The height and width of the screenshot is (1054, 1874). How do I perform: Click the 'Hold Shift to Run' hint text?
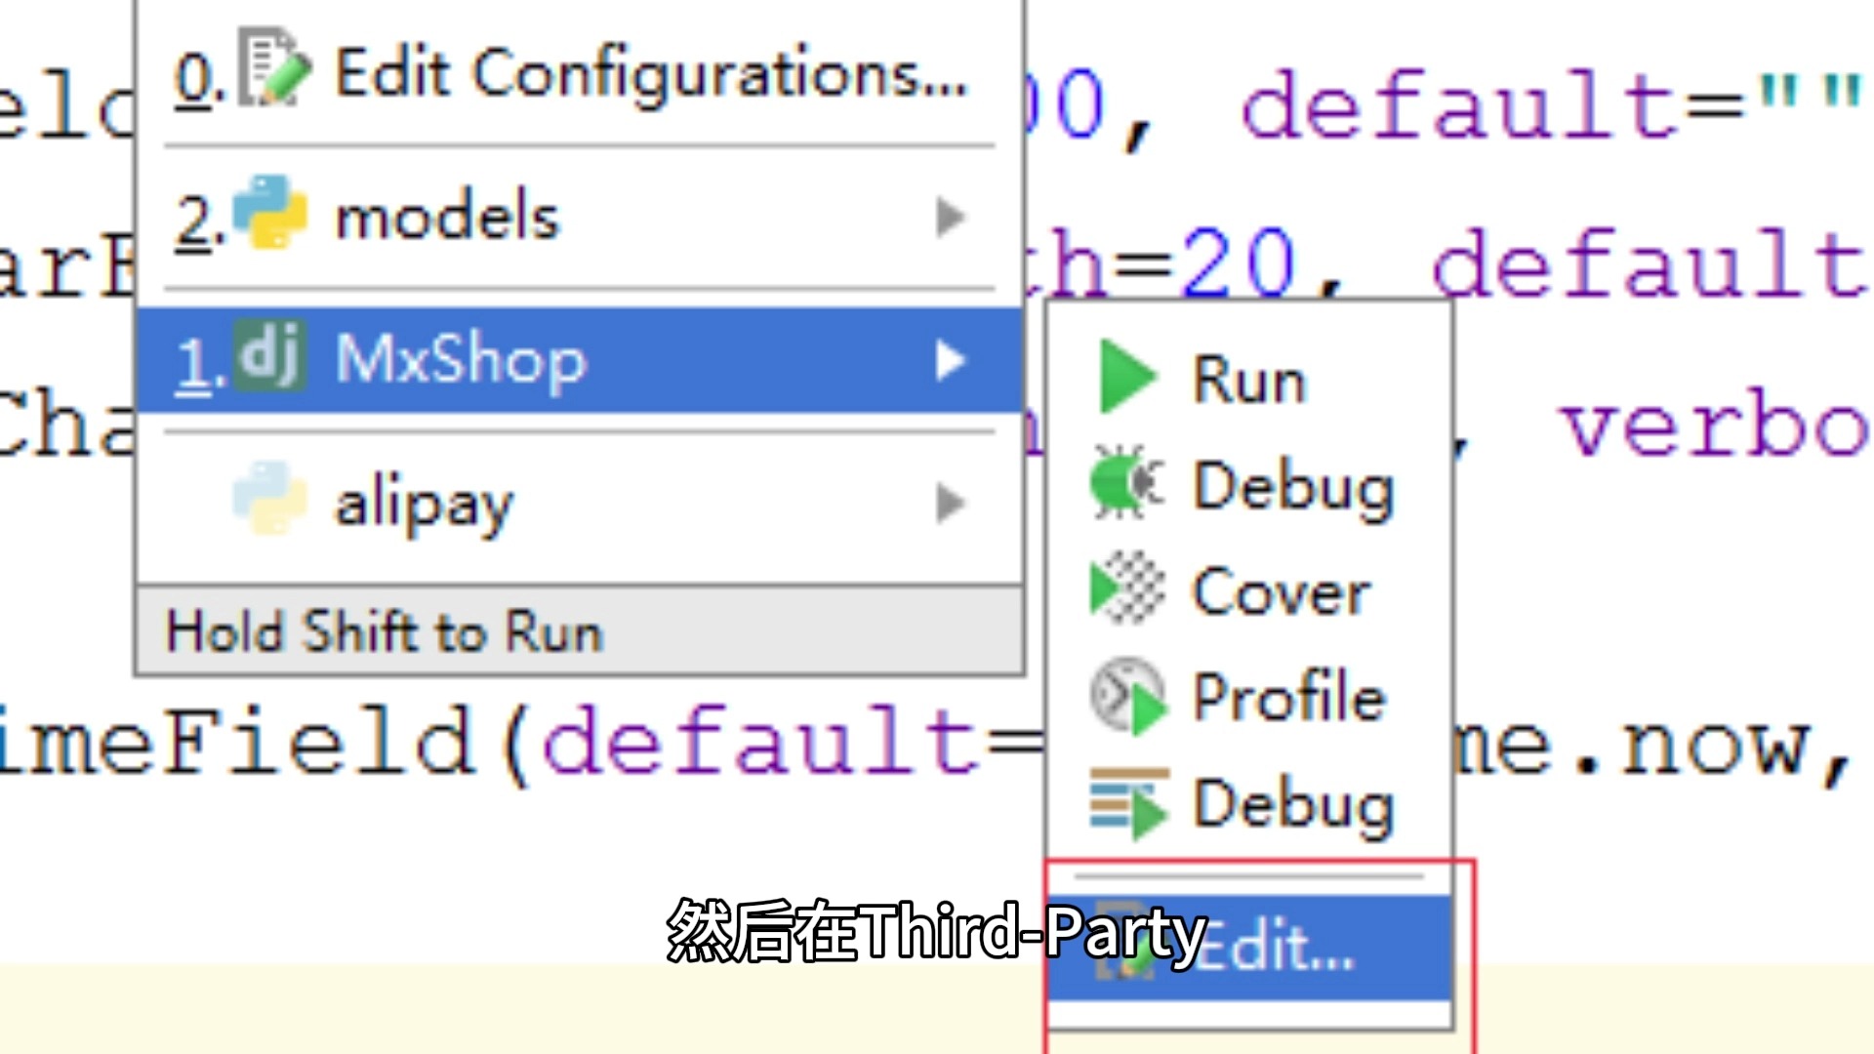(385, 631)
